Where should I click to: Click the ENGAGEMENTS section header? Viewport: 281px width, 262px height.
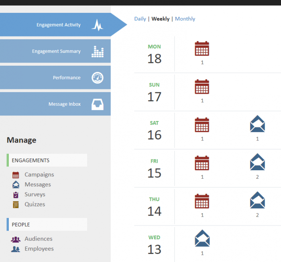point(47,160)
